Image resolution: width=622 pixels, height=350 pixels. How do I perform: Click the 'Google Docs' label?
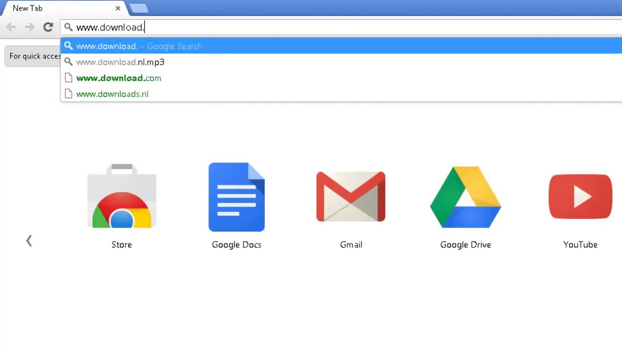pos(237,245)
